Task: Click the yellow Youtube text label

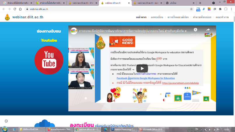Action: click(49, 40)
